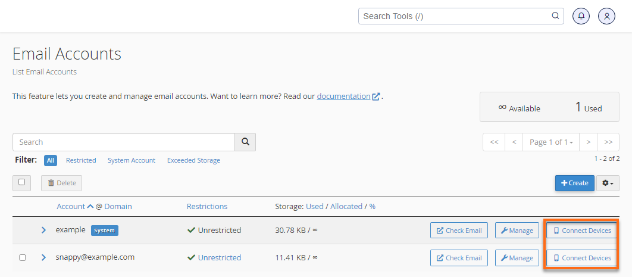Open the notifications bell icon
The width and height of the screenshot is (632, 277).
pos(581,16)
